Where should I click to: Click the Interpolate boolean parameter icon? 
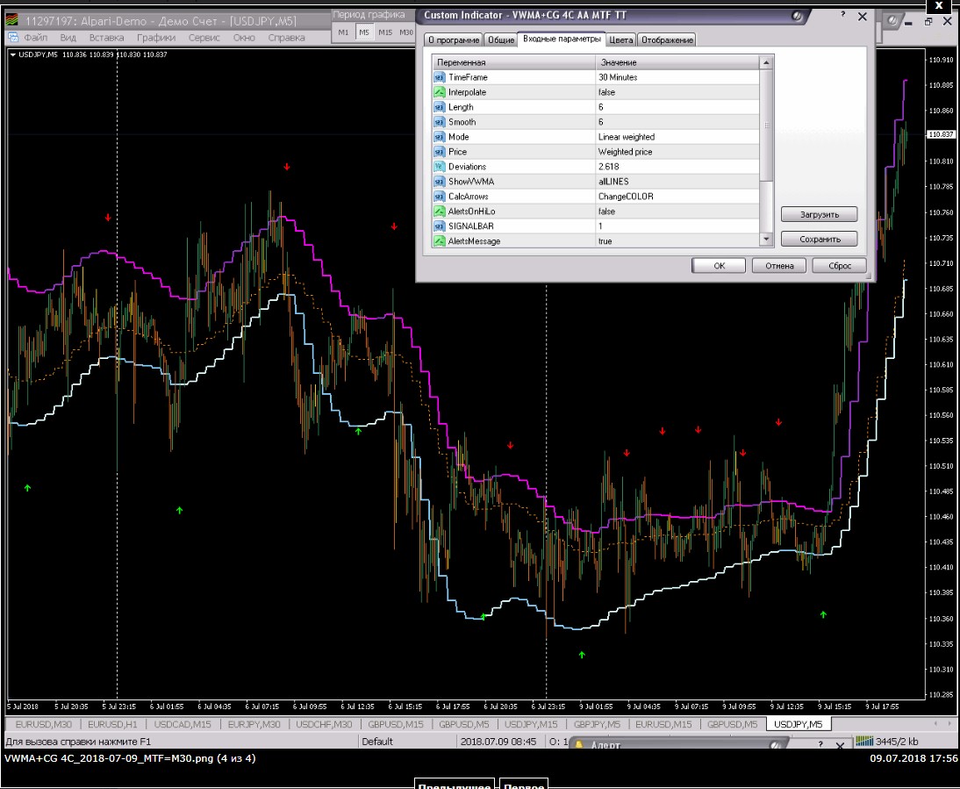pos(440,92)
